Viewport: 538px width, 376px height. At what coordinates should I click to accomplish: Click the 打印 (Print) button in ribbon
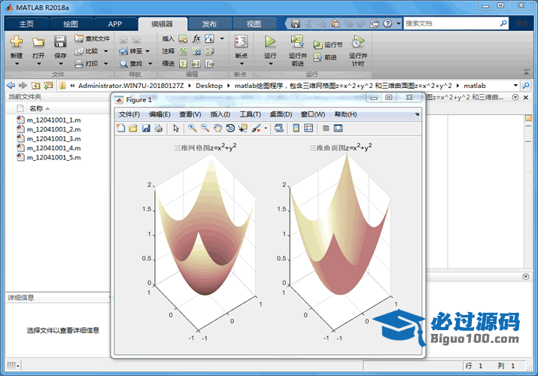point(87,63)
